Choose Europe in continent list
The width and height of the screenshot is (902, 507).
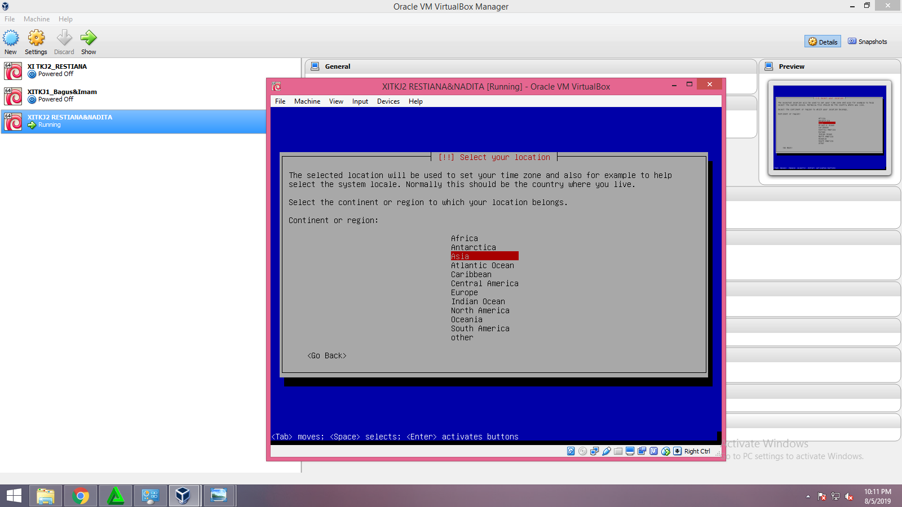465,292
